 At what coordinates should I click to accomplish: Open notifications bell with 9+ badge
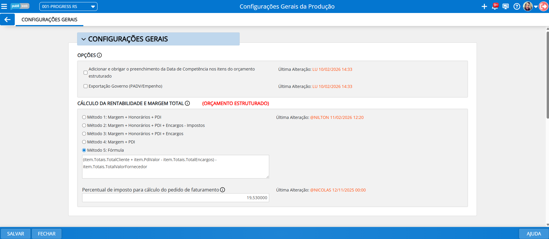[495, 6]
